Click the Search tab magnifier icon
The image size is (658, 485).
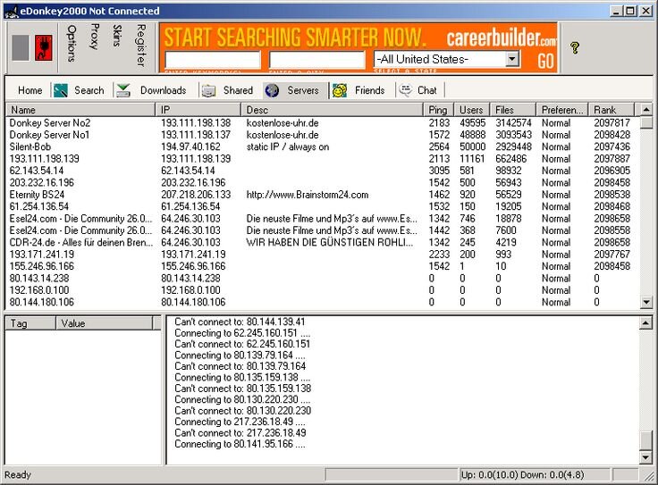[61, 90]
